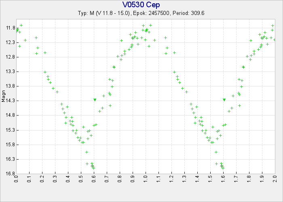Click the green triangle marker near phase 1.6
Image resolution: width=283 pixels, height=202 pixels.
[224, 100]
